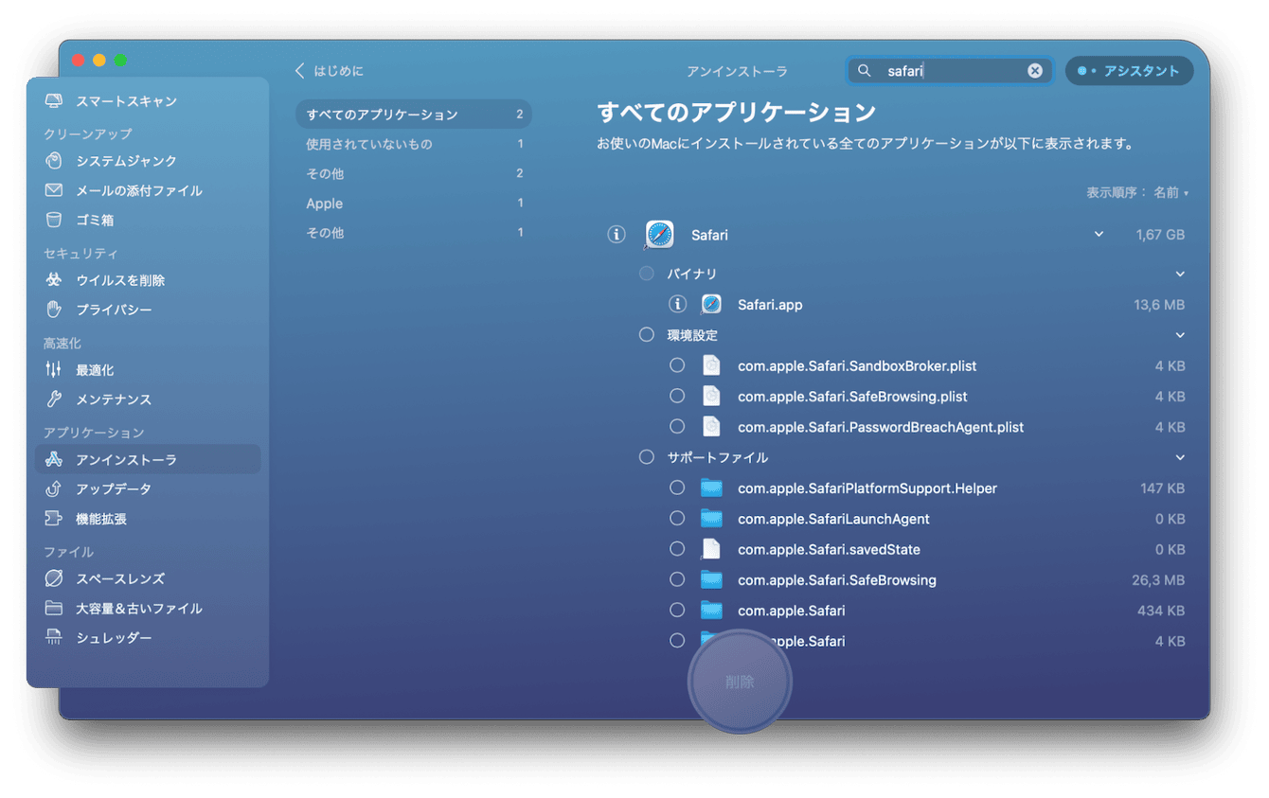Select the システムジャンク icon

(x=54, y=161)
